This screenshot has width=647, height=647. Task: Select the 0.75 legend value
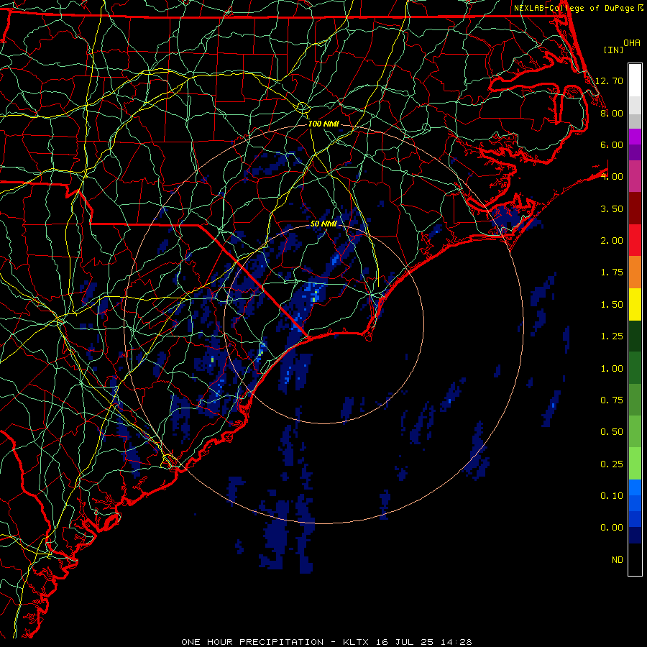612,400
